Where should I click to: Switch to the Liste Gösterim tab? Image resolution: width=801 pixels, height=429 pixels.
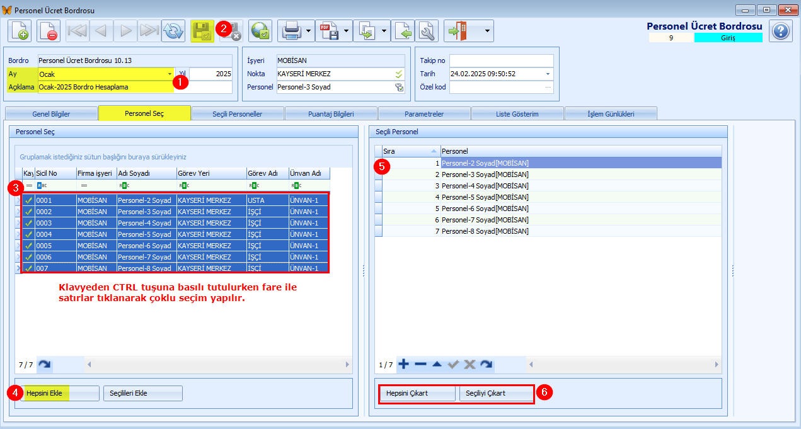click(517, 114)
